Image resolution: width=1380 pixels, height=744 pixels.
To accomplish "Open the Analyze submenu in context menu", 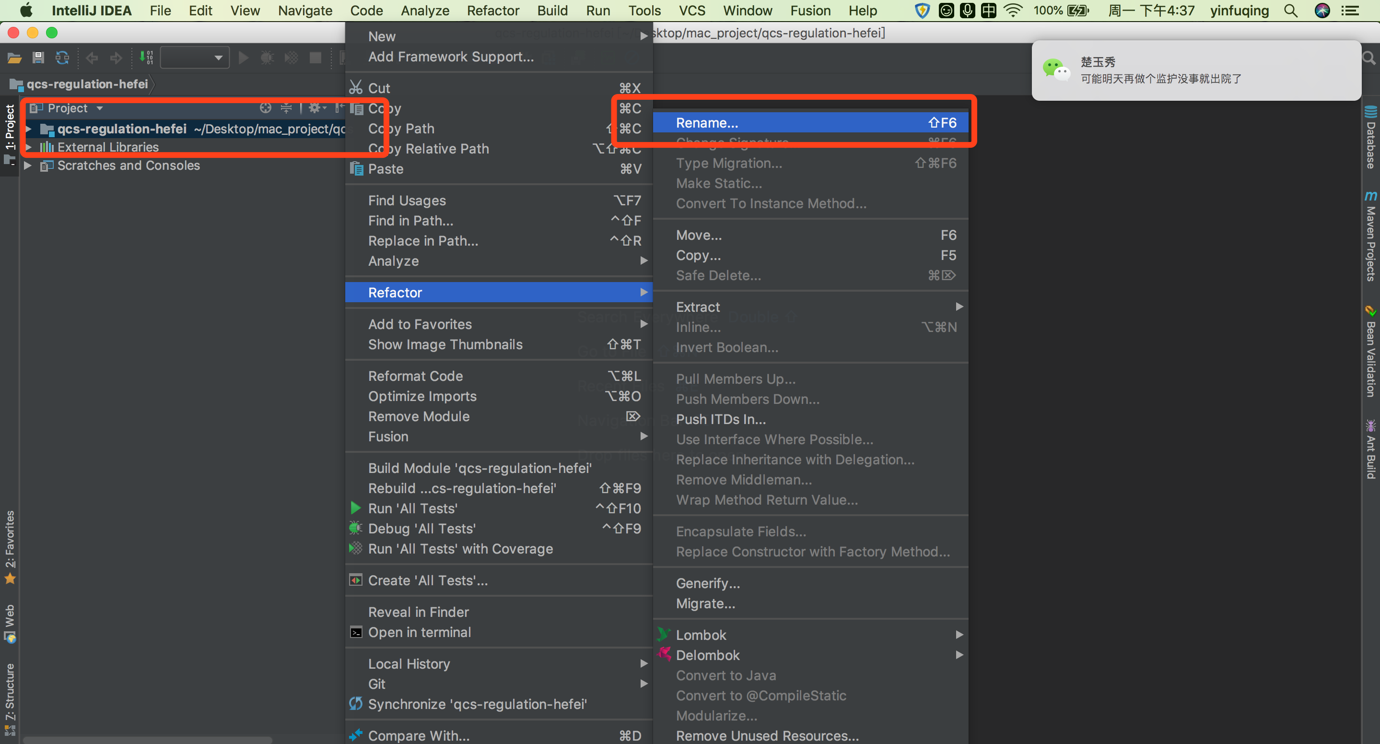I will (x=499, y=261).
